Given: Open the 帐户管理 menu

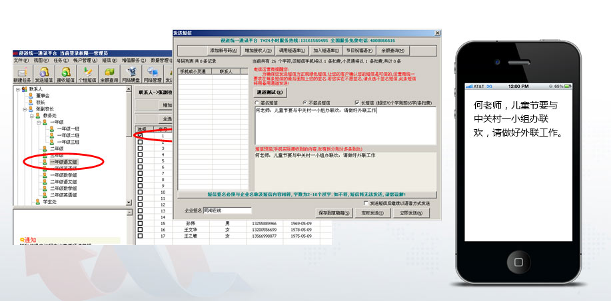Looking at the screenshot, I should [x=80, y=61].
